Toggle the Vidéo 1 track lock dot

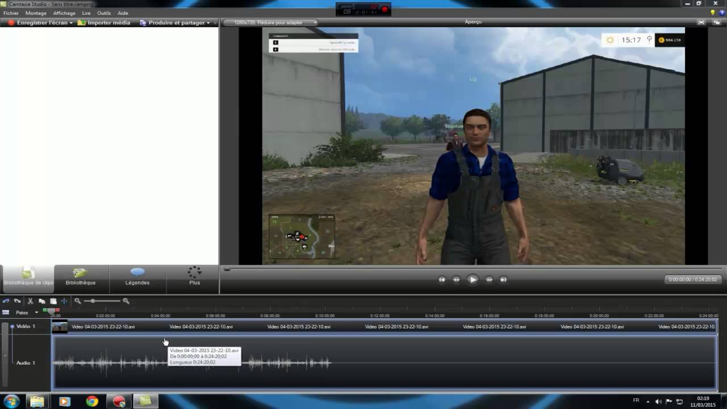(12, 327)
